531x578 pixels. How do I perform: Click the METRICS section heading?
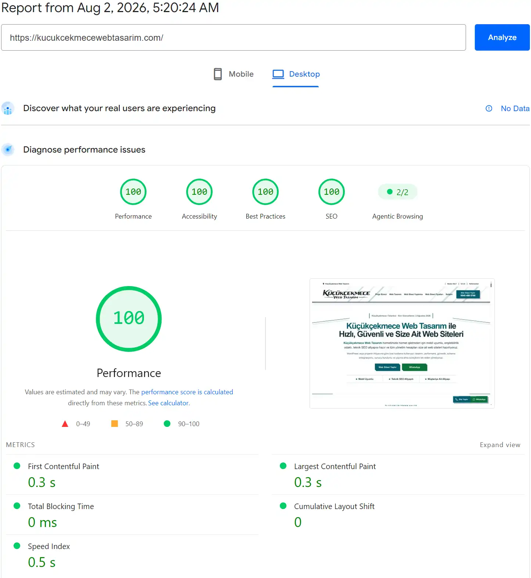21,445
